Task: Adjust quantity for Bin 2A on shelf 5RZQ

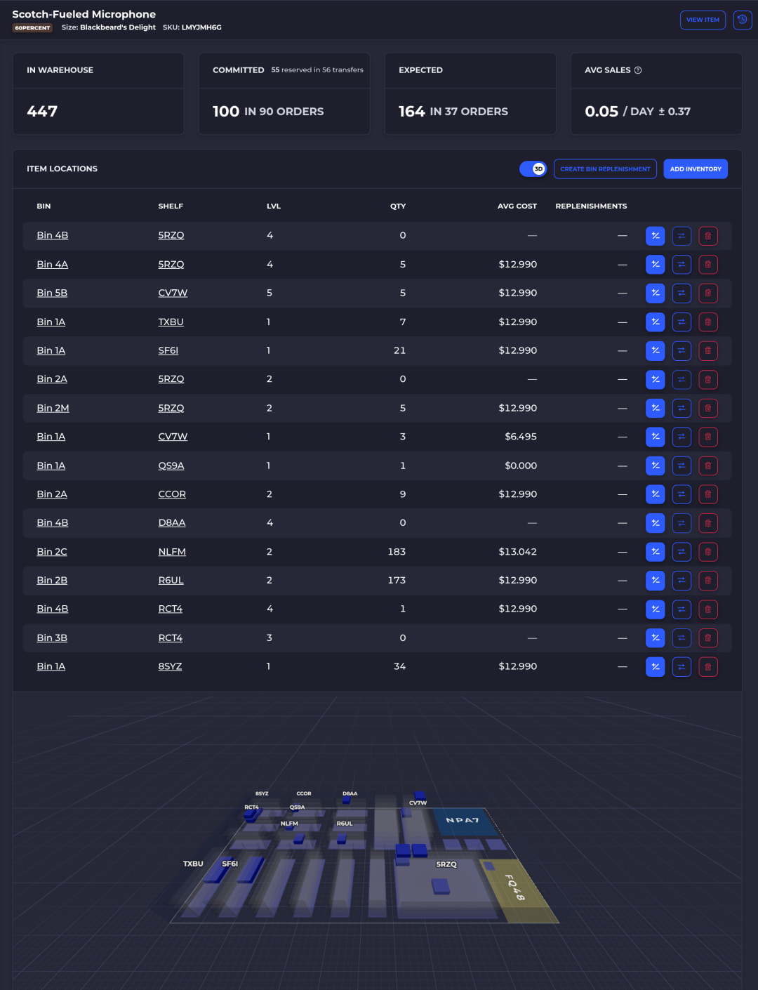Action: 655,379
